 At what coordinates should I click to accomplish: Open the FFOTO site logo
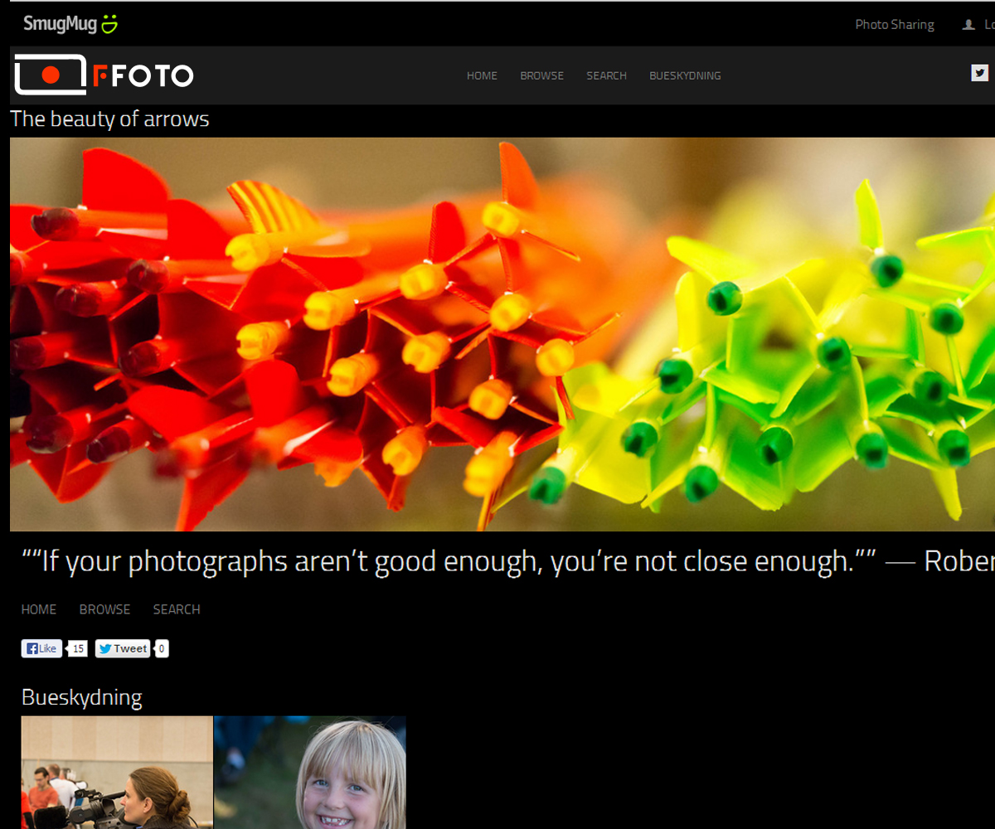[104, 75]
